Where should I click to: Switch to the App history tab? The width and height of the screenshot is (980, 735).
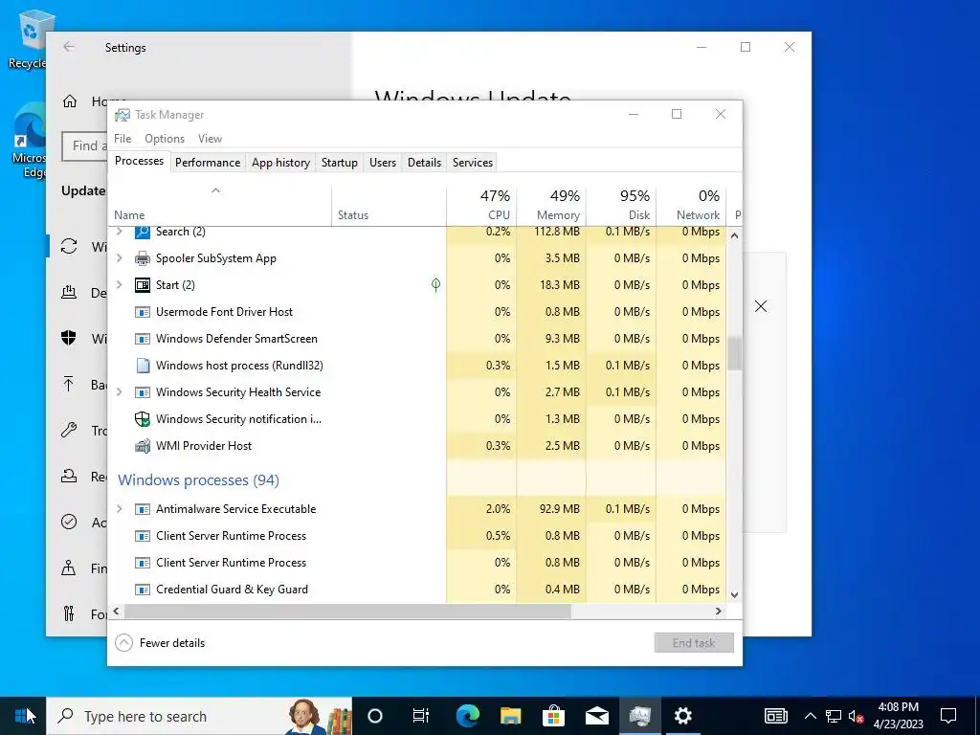point(280,163)
